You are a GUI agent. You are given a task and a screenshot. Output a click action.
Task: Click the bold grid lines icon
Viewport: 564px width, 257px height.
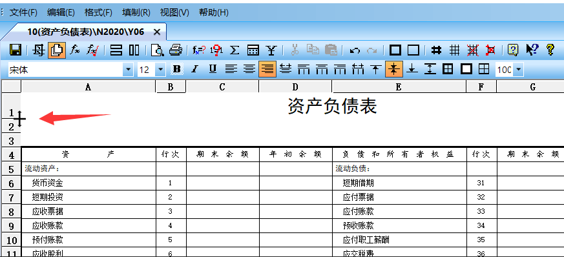[x=437, y=50]
